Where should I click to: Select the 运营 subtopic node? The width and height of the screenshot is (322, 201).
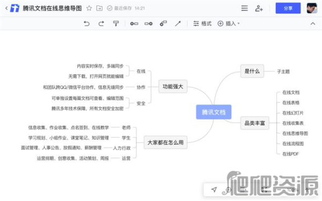tap(126, 158)
